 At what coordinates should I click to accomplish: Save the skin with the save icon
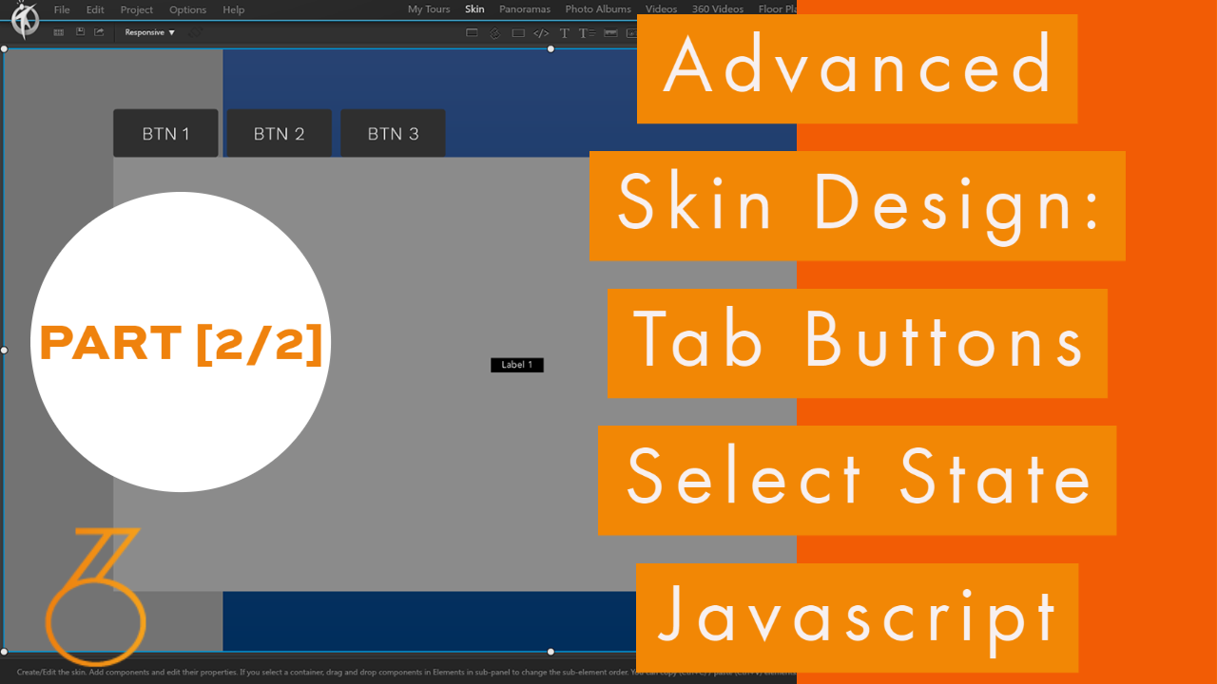80,31
